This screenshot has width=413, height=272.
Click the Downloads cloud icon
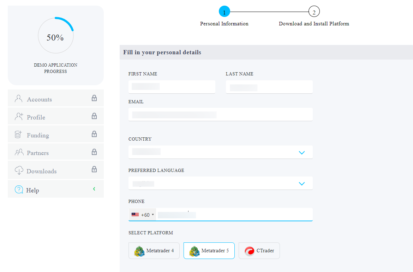coord(19,171)
